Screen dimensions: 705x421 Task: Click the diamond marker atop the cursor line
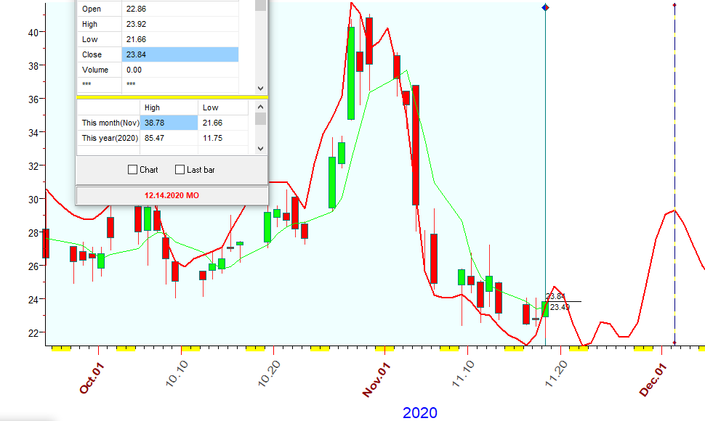coord(546,7)
